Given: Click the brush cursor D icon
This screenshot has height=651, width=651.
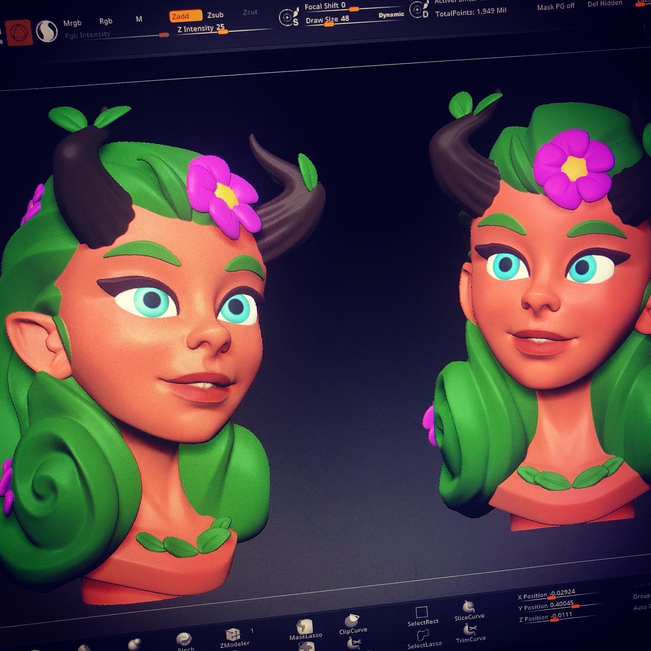Looking at the screenshot, I should click(419, 9).
